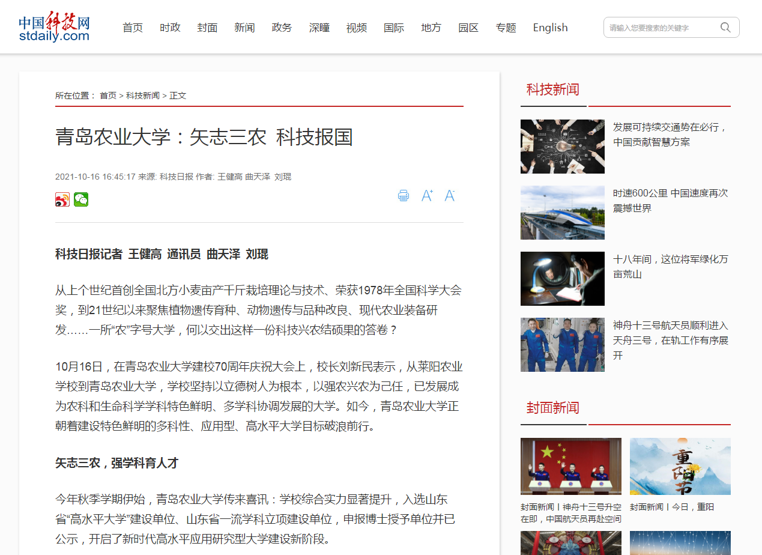Open 视频 navigation item
The height and width of the screenshot is (555, 762).
coord(356,28)
